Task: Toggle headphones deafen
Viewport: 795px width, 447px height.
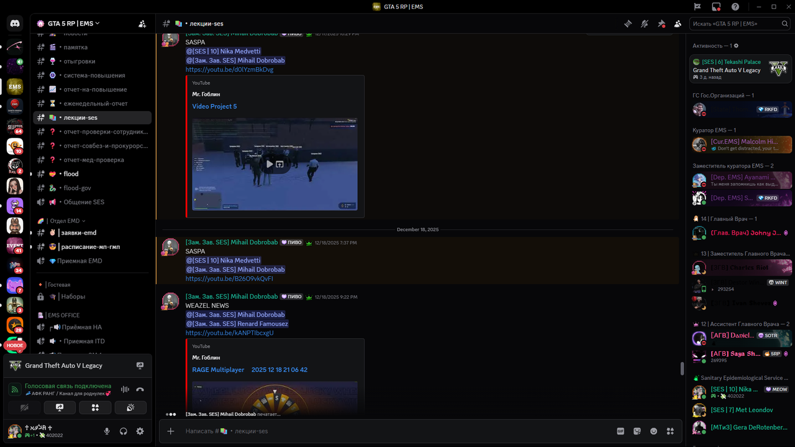Action: [124, 431]
